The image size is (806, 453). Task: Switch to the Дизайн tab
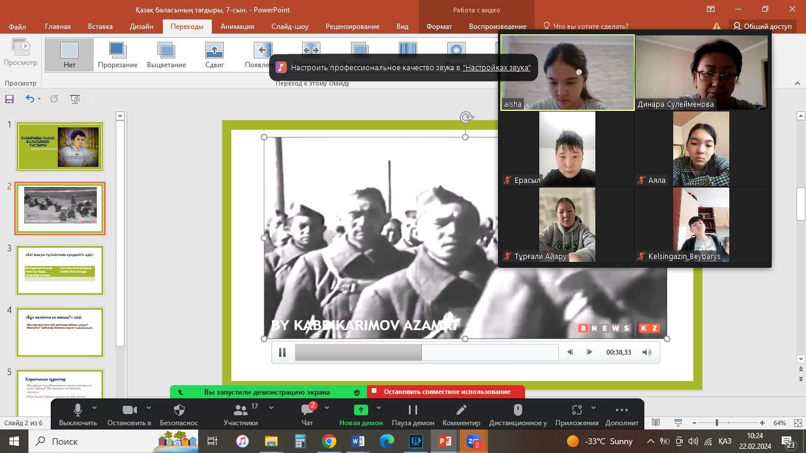tap(142, 27)
